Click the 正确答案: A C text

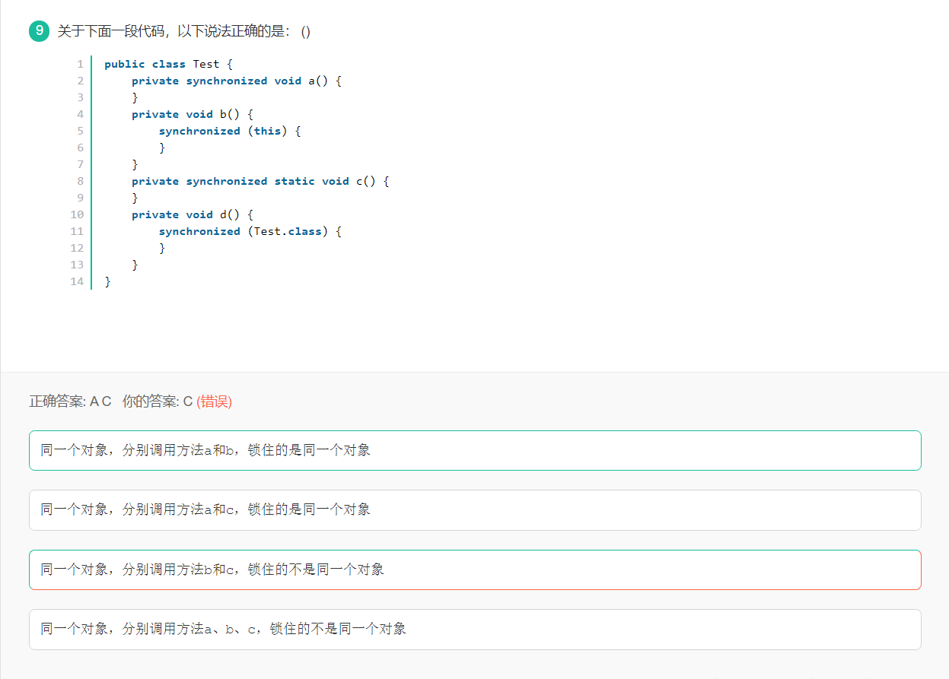click(x=70, y=401)
